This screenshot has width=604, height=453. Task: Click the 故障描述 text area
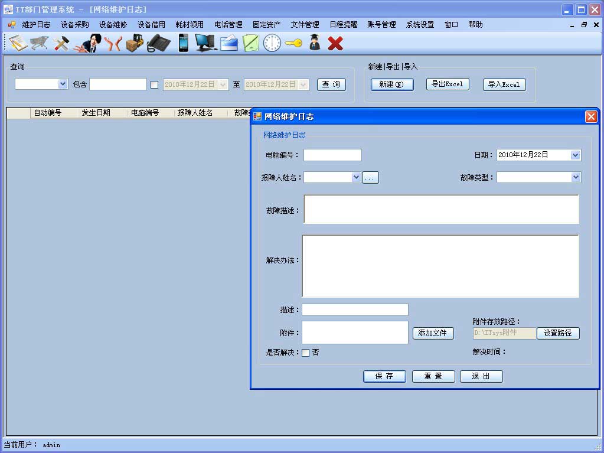[441, 209]
